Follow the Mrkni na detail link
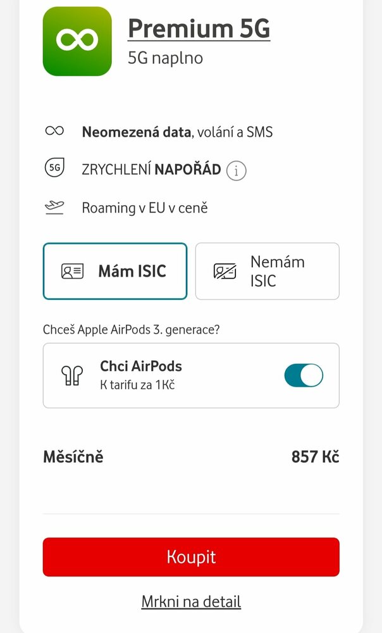This screenshot has width=382, height=633. (x=191, y=601)
